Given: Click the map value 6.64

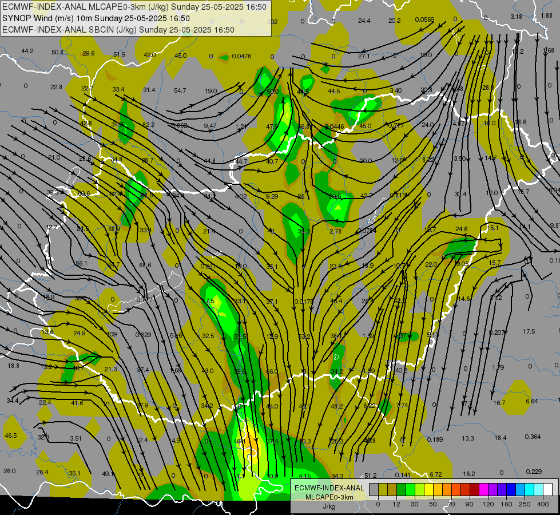Looking at the screenshot, I should (532, 401).
